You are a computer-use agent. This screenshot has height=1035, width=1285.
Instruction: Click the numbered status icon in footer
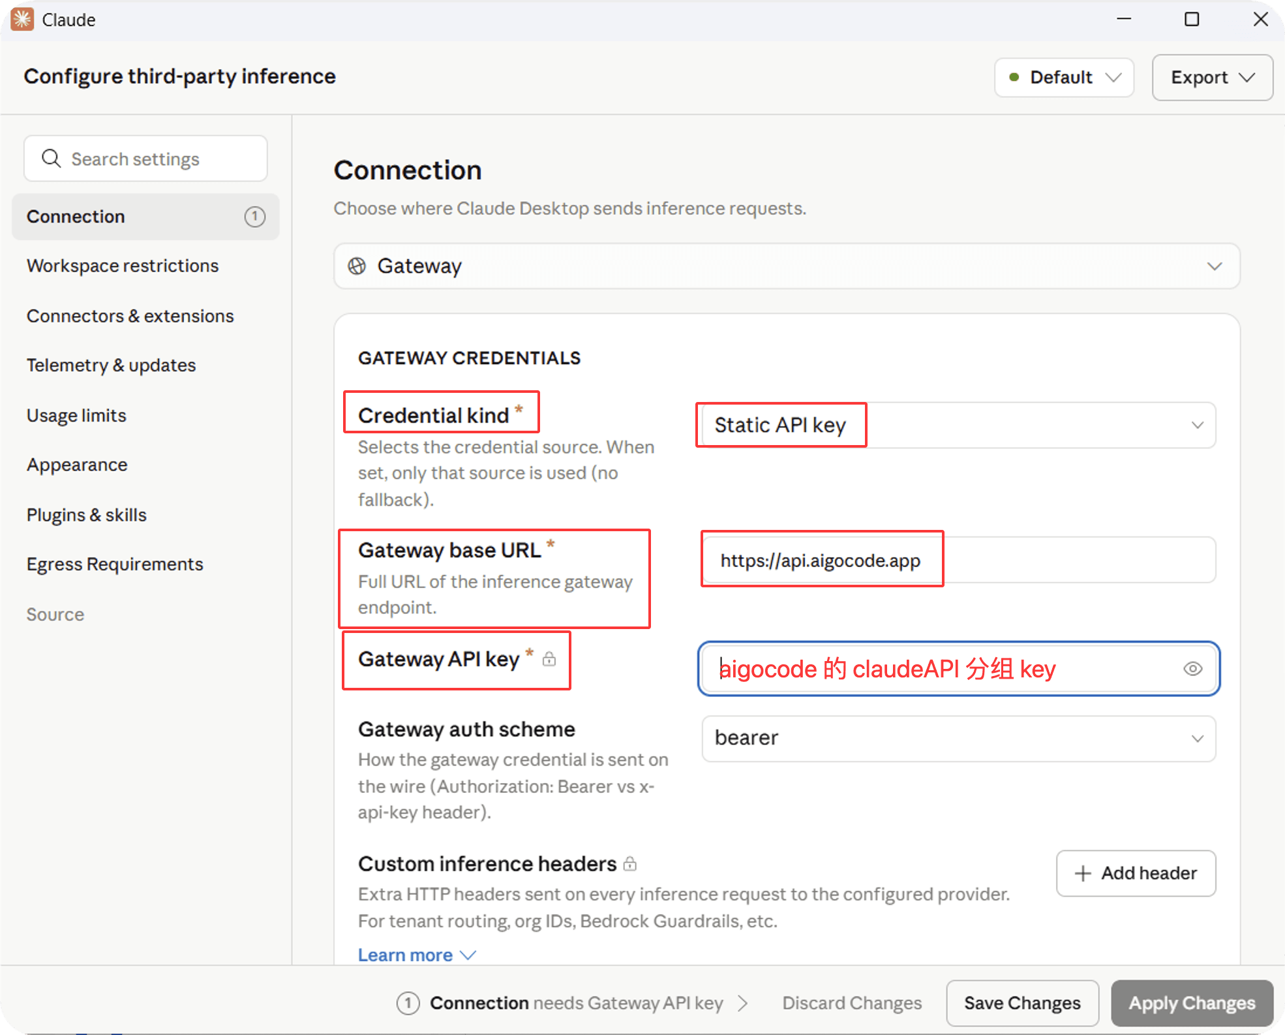[x=408, y=1003]
